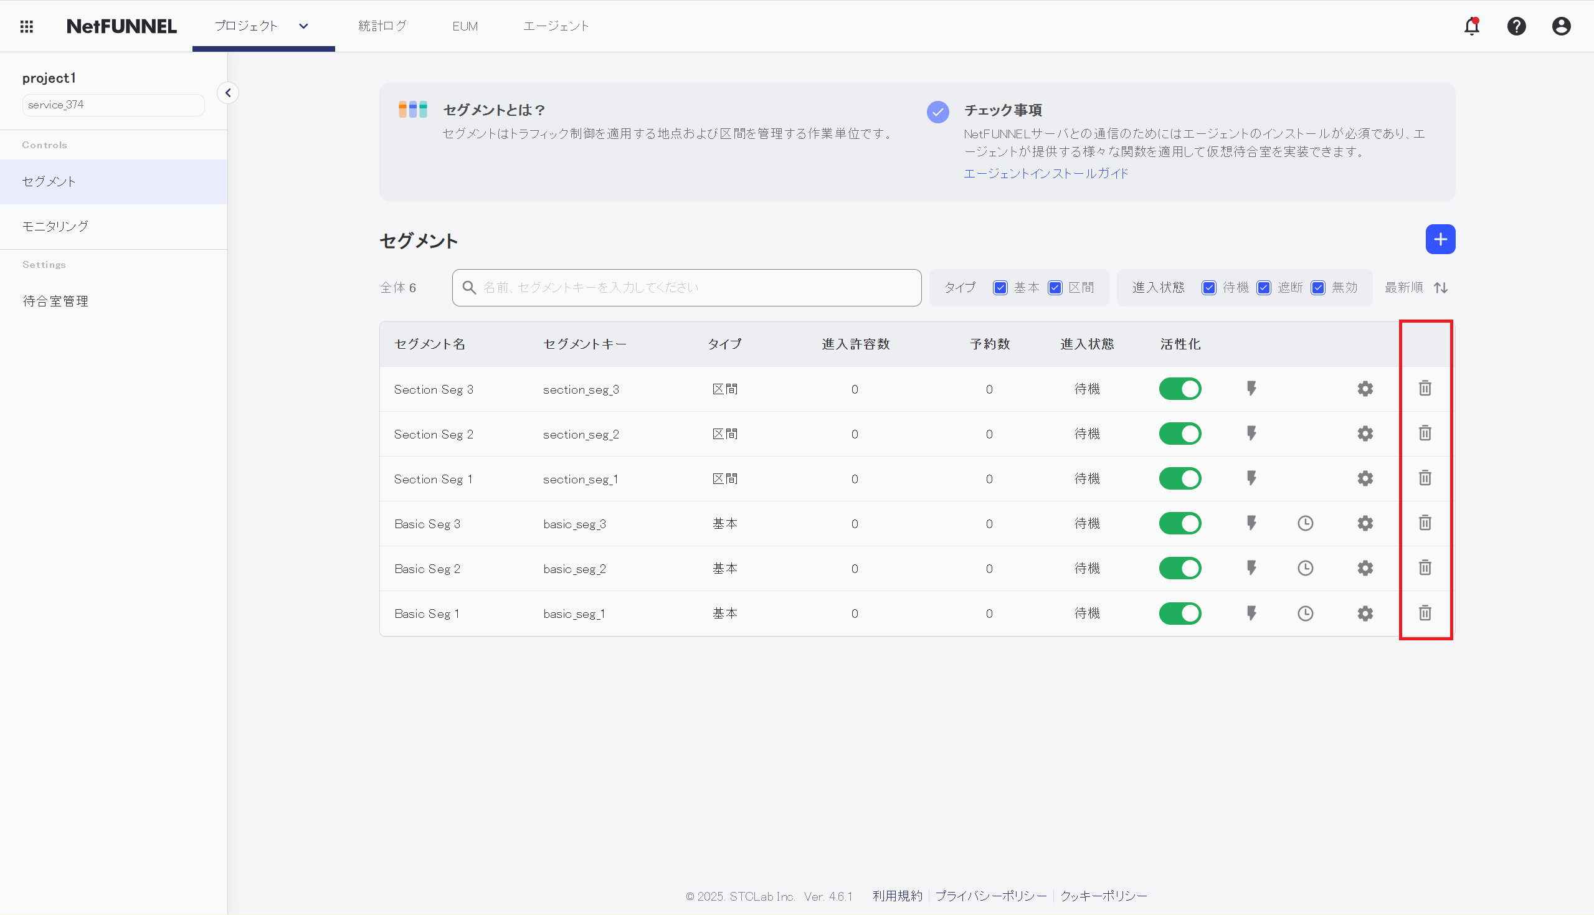Open モニタリング in the sidebar
Viewport: 1594px width, 915px height.
(x=55, y=226)
